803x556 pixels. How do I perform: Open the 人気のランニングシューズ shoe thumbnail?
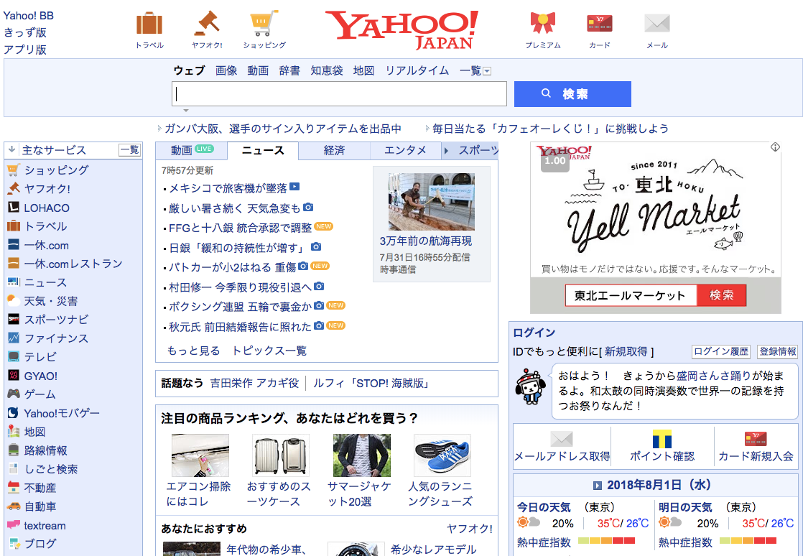442,455
